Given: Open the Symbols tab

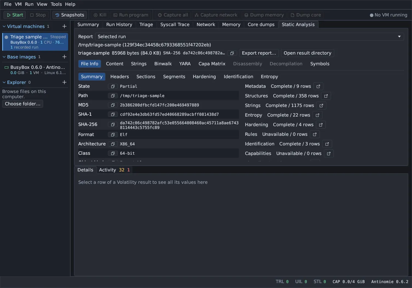Looking at the screenshot, I should pos(320,64).
